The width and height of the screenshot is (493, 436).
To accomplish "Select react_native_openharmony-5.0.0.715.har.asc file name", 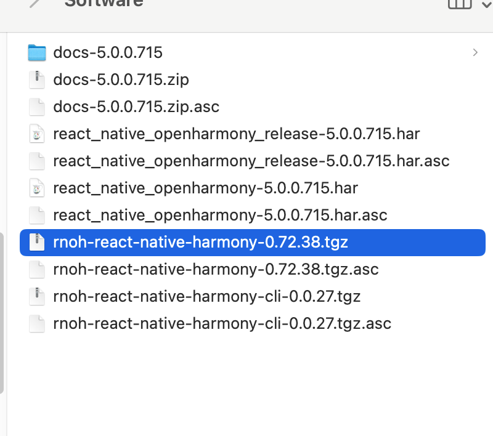I will (x=220, y=216).
